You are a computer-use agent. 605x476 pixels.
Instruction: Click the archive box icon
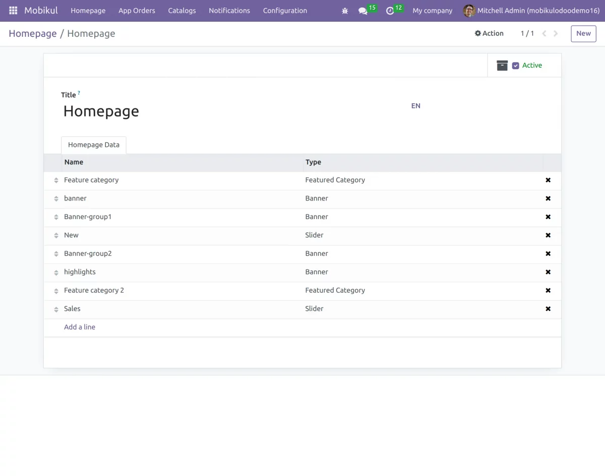point(502,65)
